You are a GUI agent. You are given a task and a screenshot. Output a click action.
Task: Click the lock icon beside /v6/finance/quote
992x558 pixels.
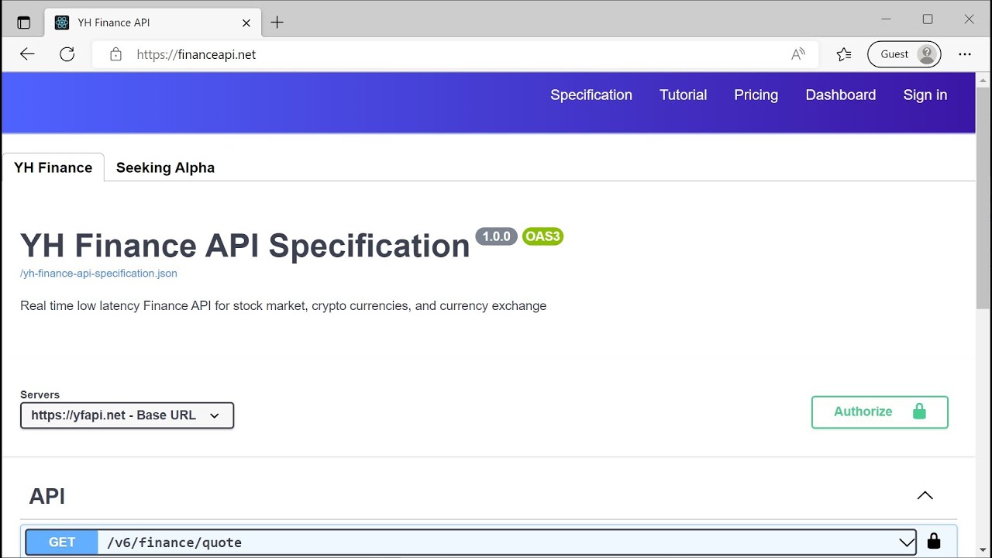pos(934,542)
